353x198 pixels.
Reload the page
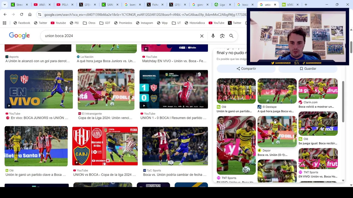tap(22, 14)
